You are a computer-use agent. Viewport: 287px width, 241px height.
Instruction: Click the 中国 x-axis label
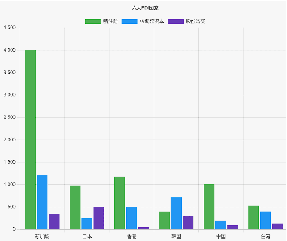pyautogui.click(x=221, y=236)
